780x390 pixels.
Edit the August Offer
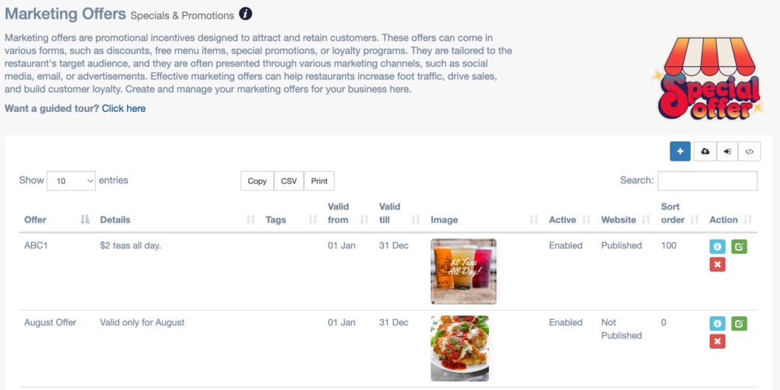point(739,323)
